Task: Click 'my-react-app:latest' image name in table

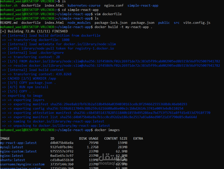Action: coord(19,143)
